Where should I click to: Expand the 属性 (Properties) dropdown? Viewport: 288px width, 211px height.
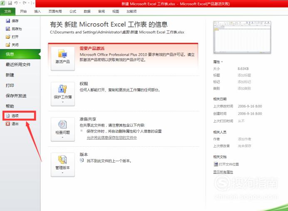tap(218, 62)
